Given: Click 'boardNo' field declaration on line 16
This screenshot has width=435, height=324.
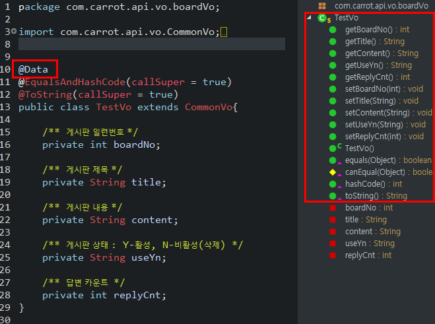Looking at the screenshot, I should point(134,145).
